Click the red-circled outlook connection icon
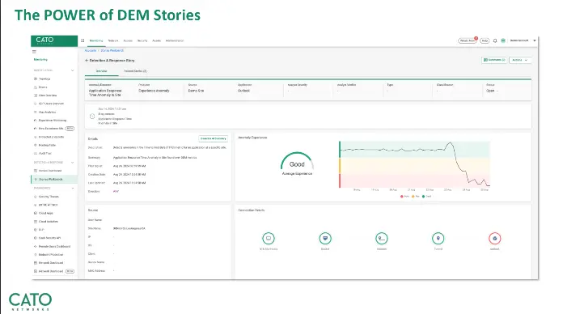Viewport: 563px width, 314px height. (x=495, y=238)
